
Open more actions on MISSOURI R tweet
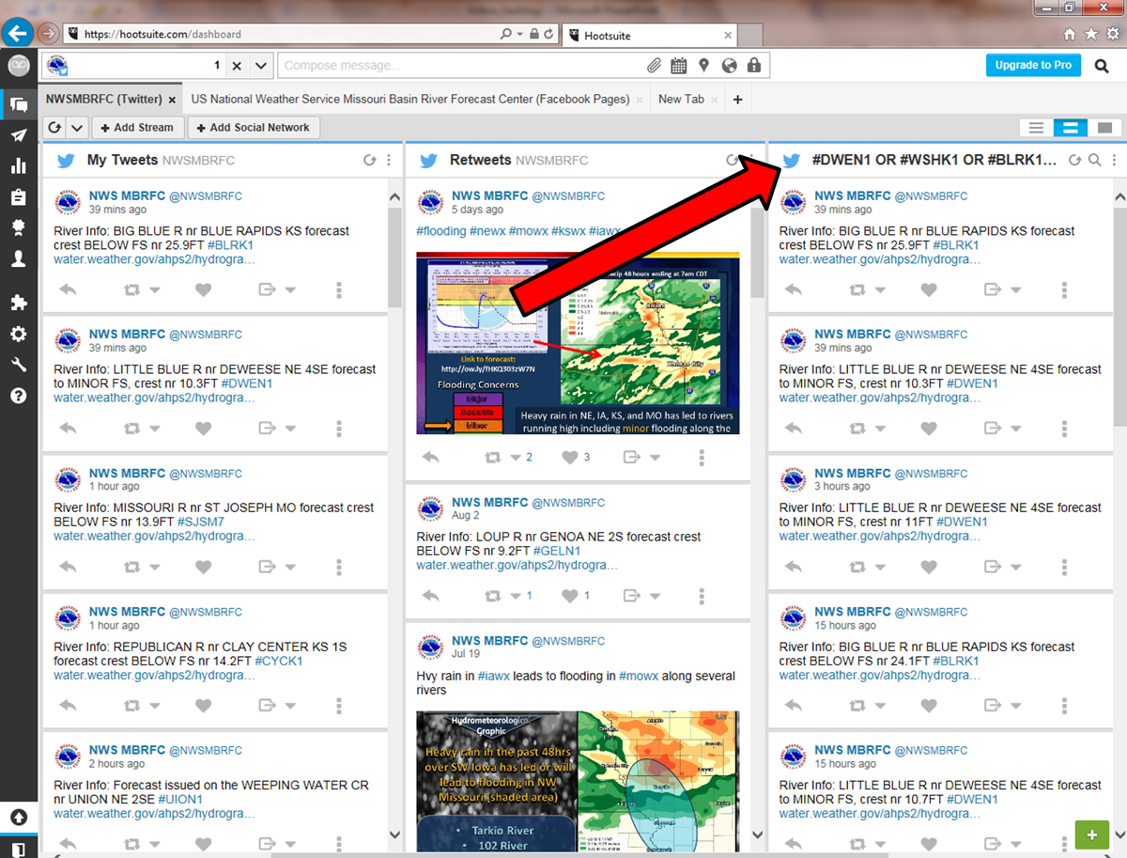point(339,567)
